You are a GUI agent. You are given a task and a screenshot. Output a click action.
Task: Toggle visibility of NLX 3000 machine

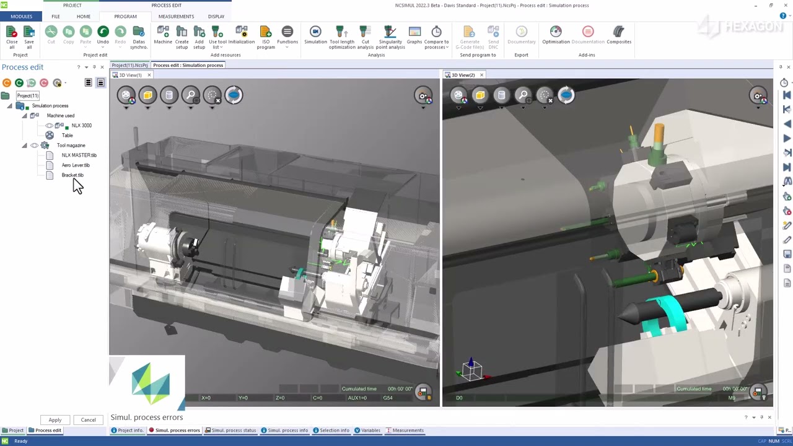[x=50, y=126]
